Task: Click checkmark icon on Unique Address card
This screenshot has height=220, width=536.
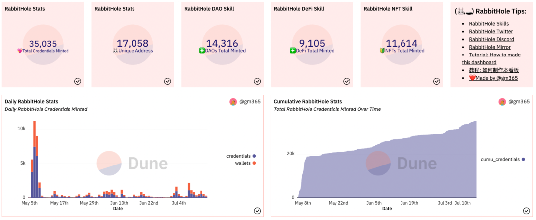Action: click(x=168, y=81)
